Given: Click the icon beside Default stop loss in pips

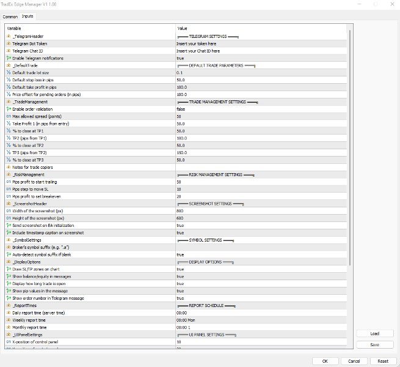Looking at the screenshot, I should (9, 80).
